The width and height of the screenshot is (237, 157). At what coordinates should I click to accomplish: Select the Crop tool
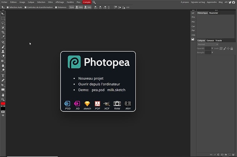pyautogui.click(x=3, y=32)
